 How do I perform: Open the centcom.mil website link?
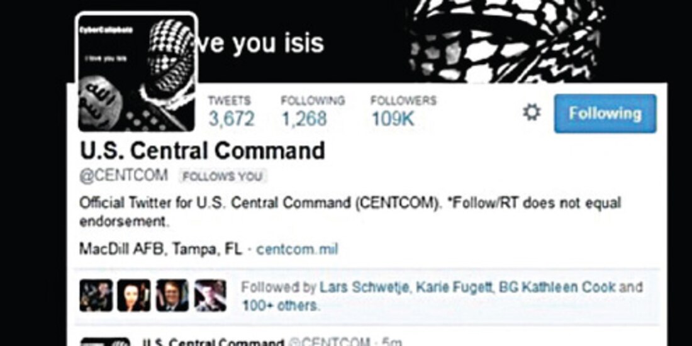(297, 249)
